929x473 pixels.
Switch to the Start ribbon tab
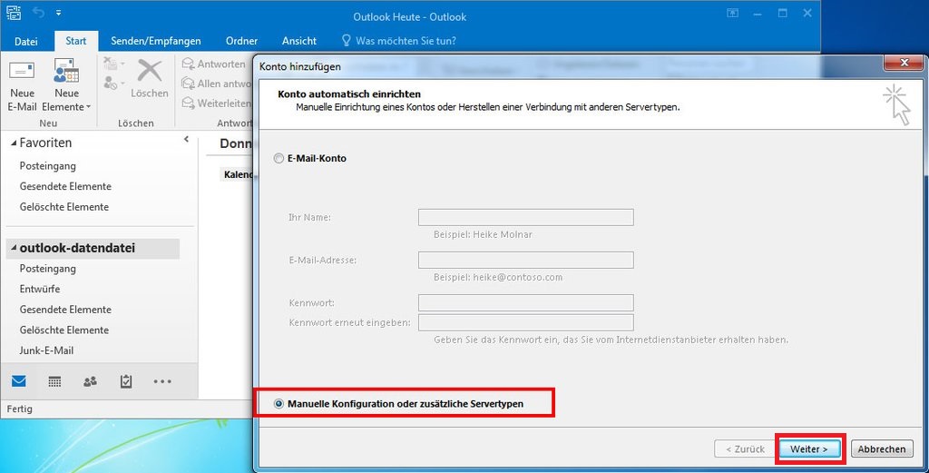click(x=76, y=41)
